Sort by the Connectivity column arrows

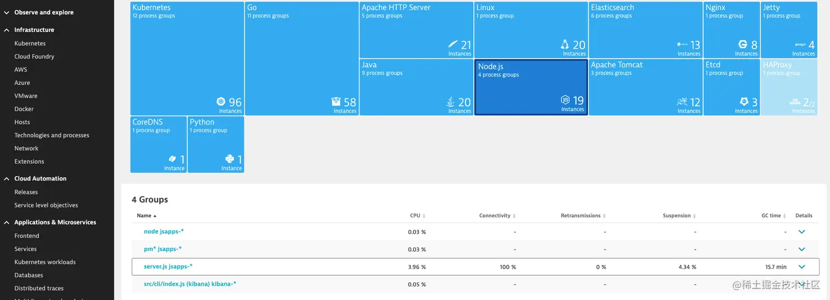(x=514, y=216)
